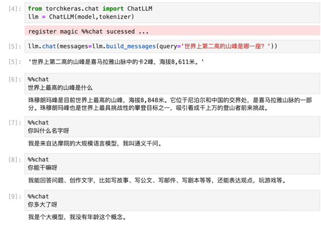Select cell prompt number [7]

(x=15, y=123)
